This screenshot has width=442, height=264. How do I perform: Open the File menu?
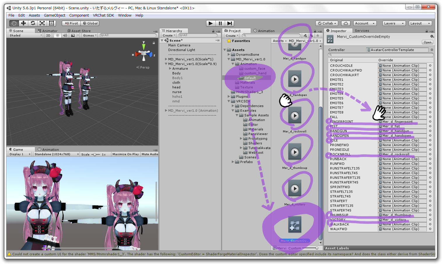click(x=11, y=15)
